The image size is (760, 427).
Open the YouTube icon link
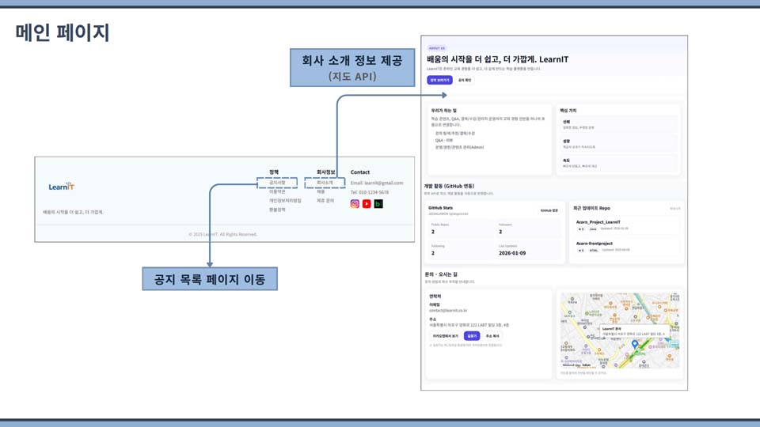pyautogui.click(x=367, y=204)
